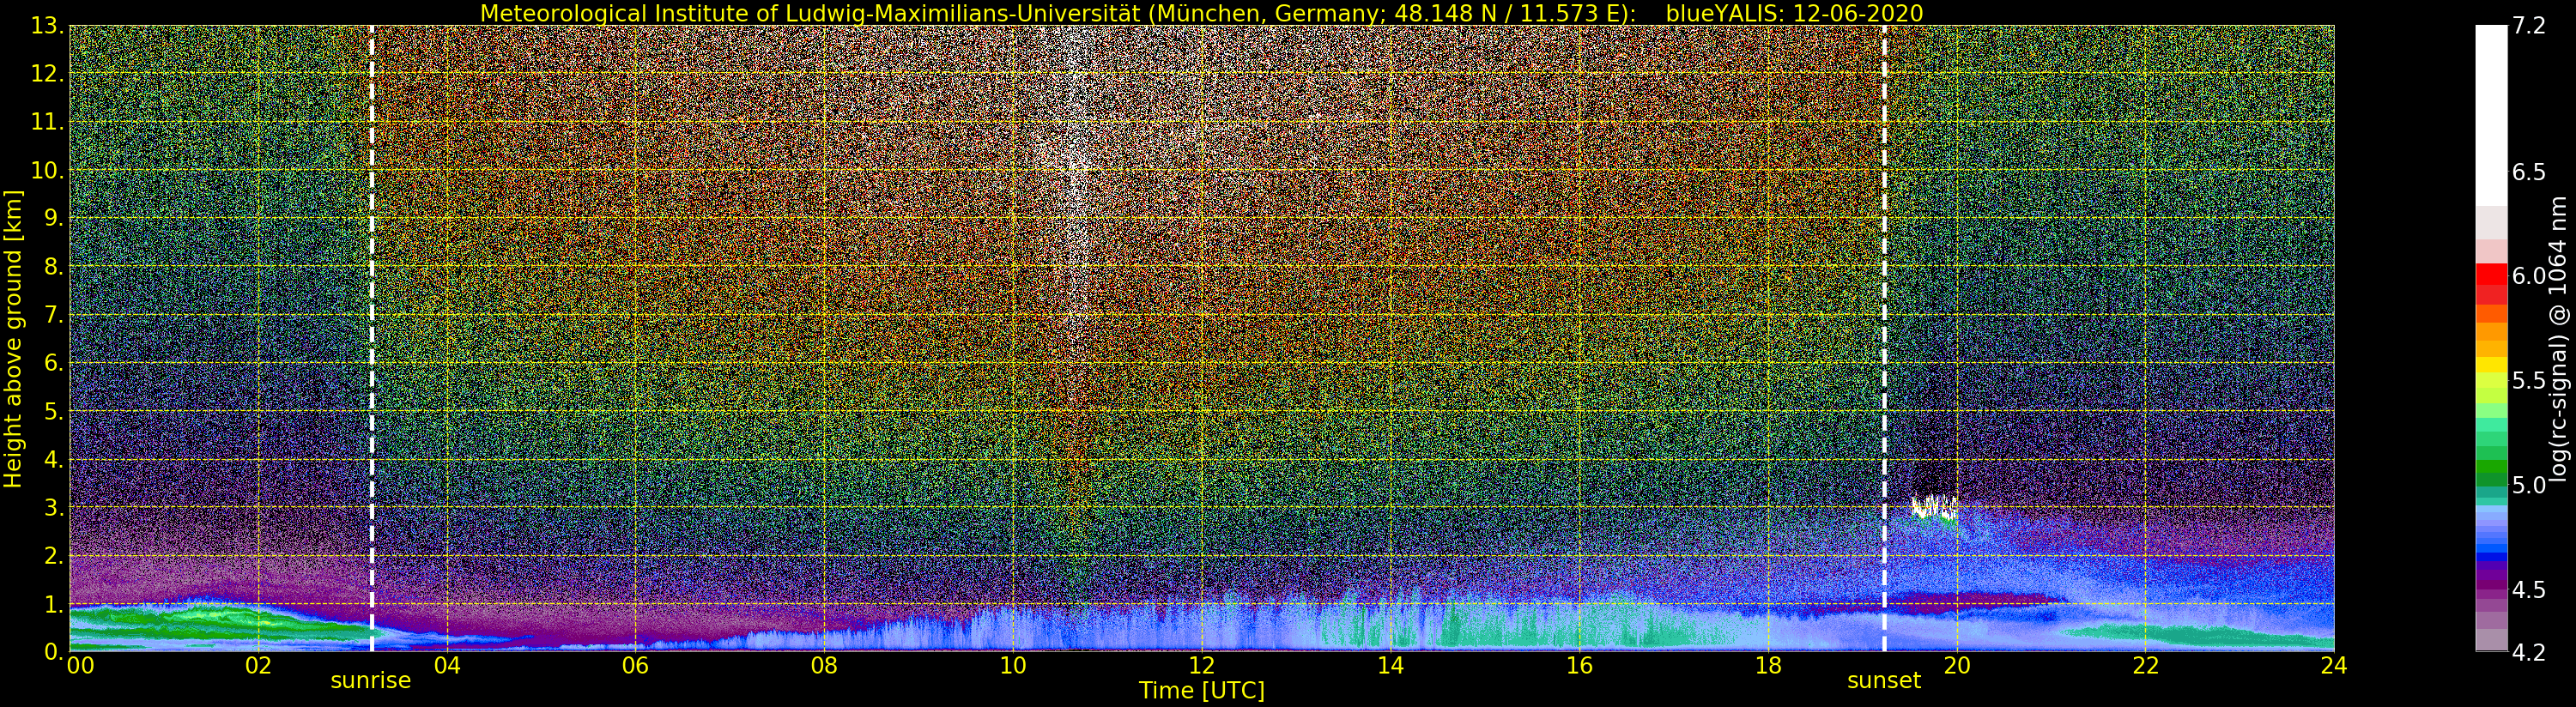Click the time axis tick '04'

(x=447, y=666)
